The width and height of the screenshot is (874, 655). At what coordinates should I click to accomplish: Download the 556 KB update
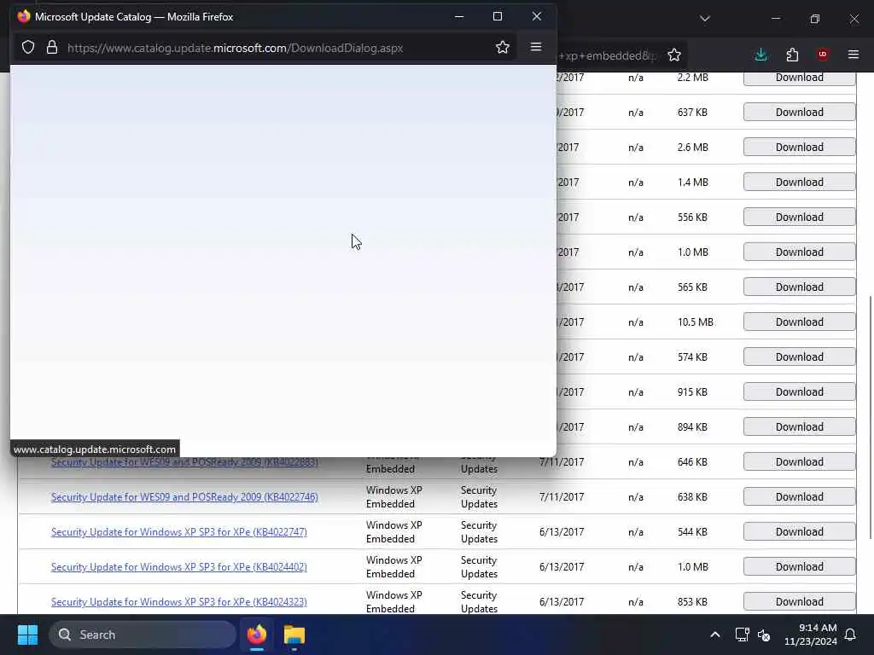[799, 217]
